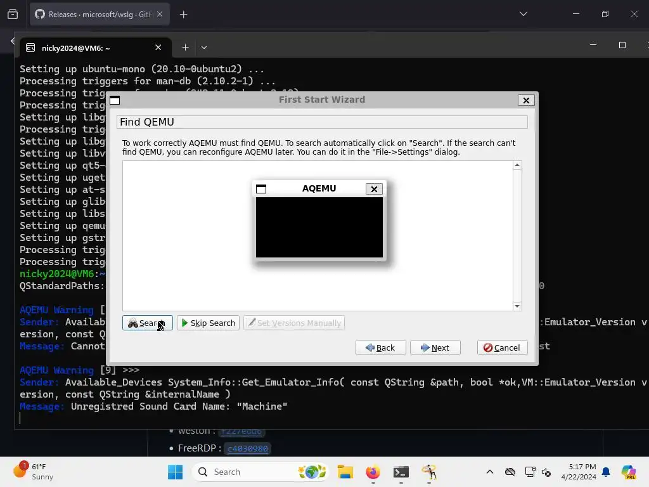Open the browser tab list chevron
The height and width of the screenshot is (487, 649).
coord(523,14)
